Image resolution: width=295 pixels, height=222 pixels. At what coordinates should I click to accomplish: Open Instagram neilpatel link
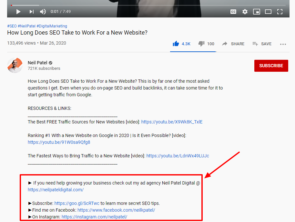tap(94, 217)
